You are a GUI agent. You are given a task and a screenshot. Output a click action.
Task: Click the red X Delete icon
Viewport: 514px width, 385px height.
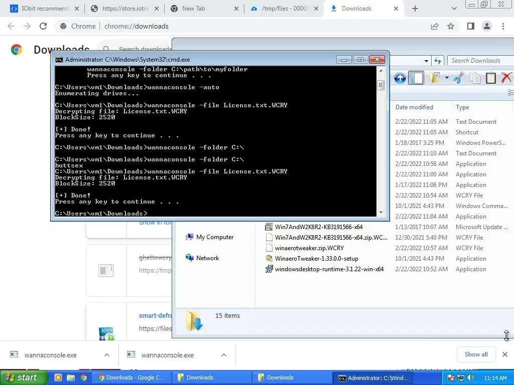coord(506,78)
